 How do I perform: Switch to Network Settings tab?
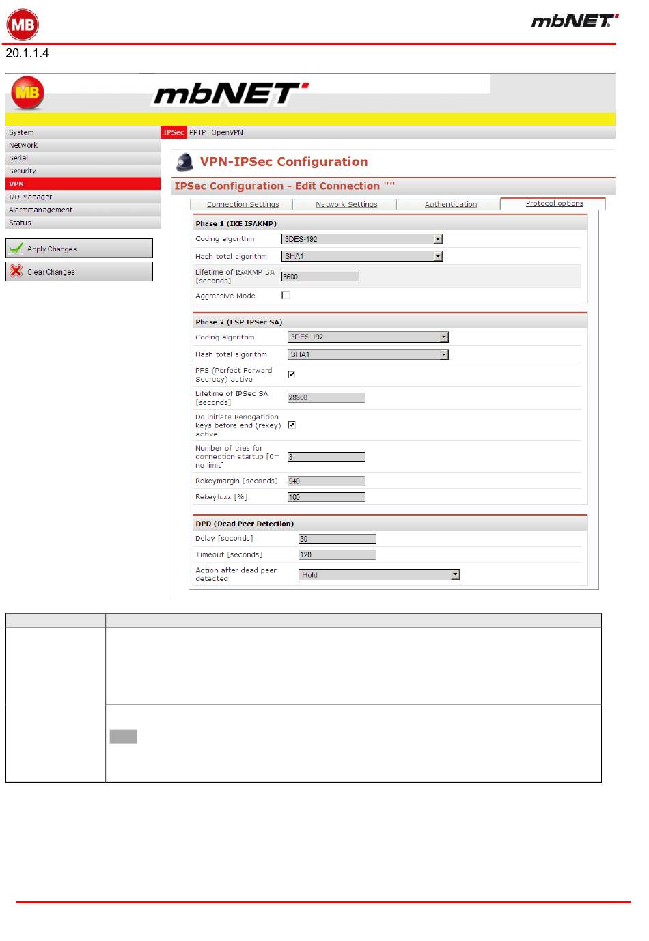point(346,204)
